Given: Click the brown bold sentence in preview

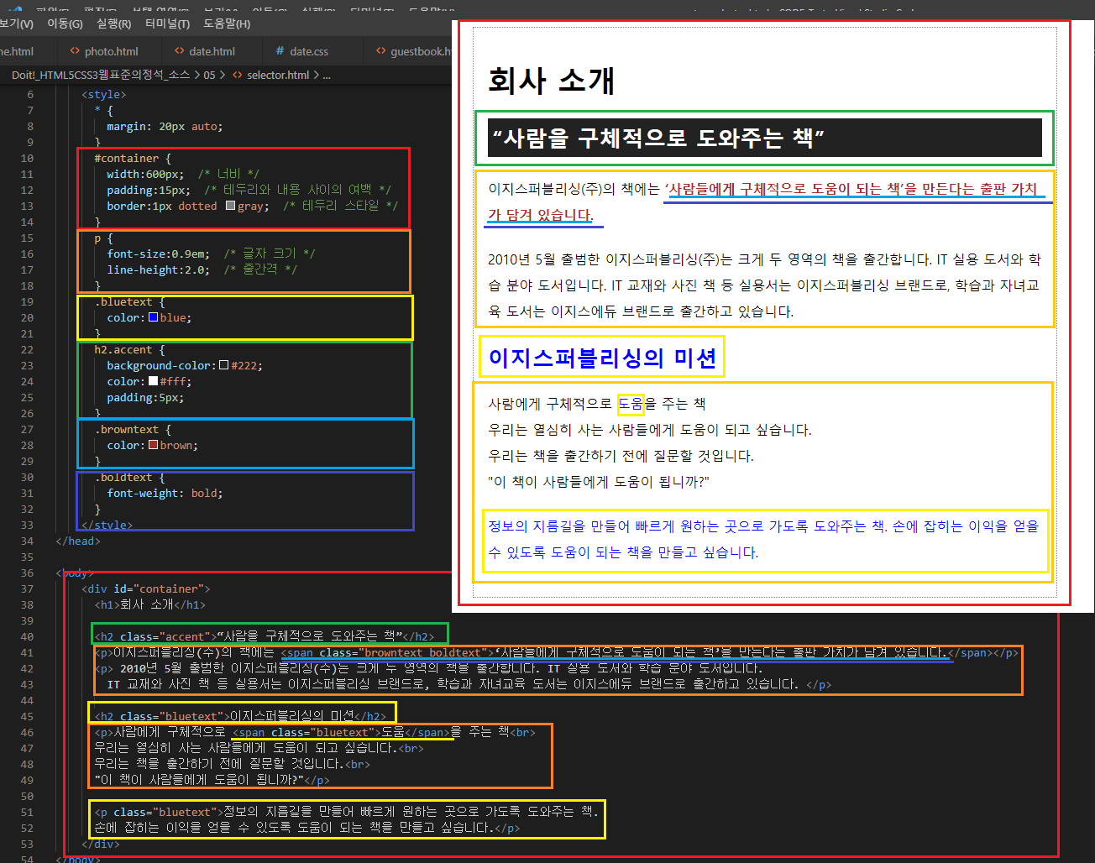Looking at the screenshot, I should tap(763, 201).
